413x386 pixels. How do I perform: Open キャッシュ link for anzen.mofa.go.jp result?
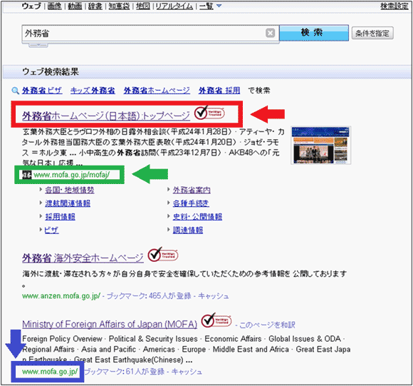coord(214,296)
